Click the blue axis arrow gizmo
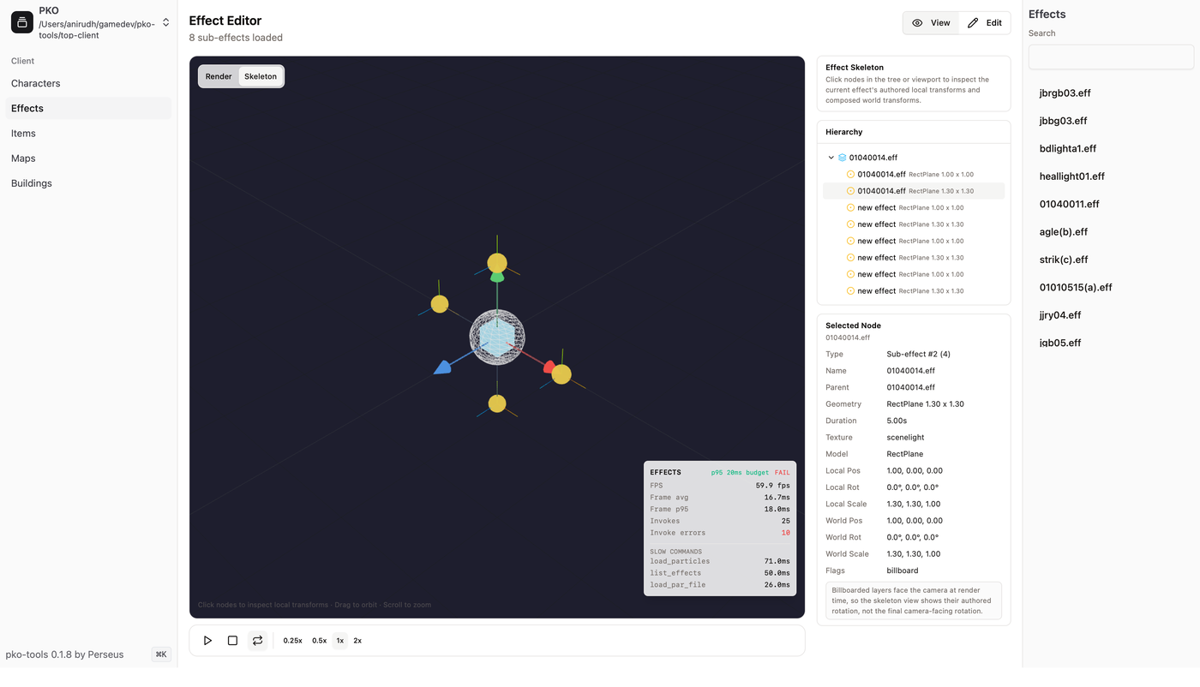The height and width of the screenshot is (687, 1200). (442, 367)
